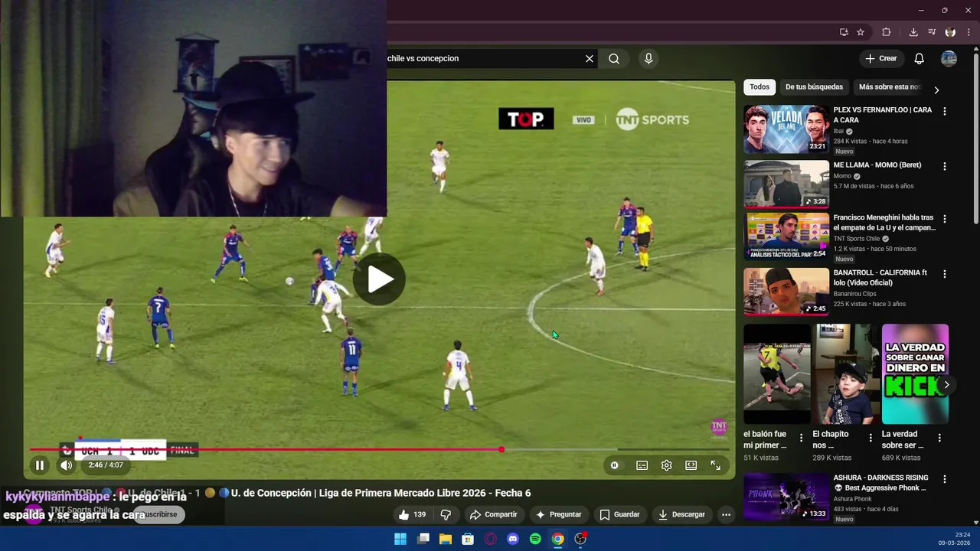
Task: Toggle subtitles in the video player
Action: pyautogui.click(x=642, y=465)
